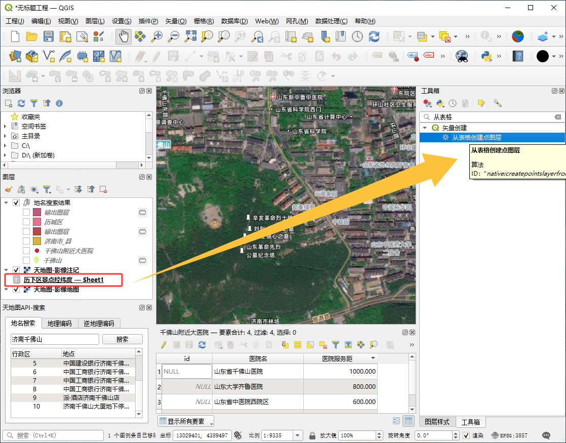The height and width of the screenshot is (443, 566).
Task: Switch to the 图层样式 tab
Action: tap(437, 422)
